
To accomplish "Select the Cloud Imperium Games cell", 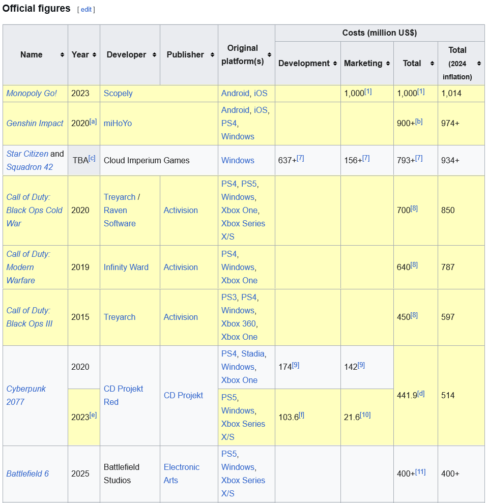I will pyautogui.click(x=159, y=160).
